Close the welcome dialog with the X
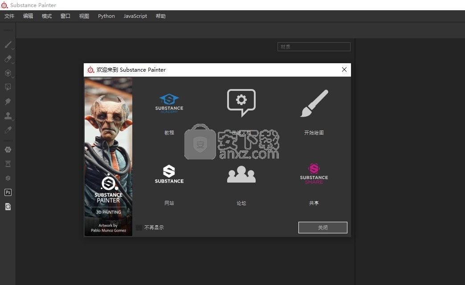Image resolution: width=465 pixels, height=285 pixels. click(344, 69)
